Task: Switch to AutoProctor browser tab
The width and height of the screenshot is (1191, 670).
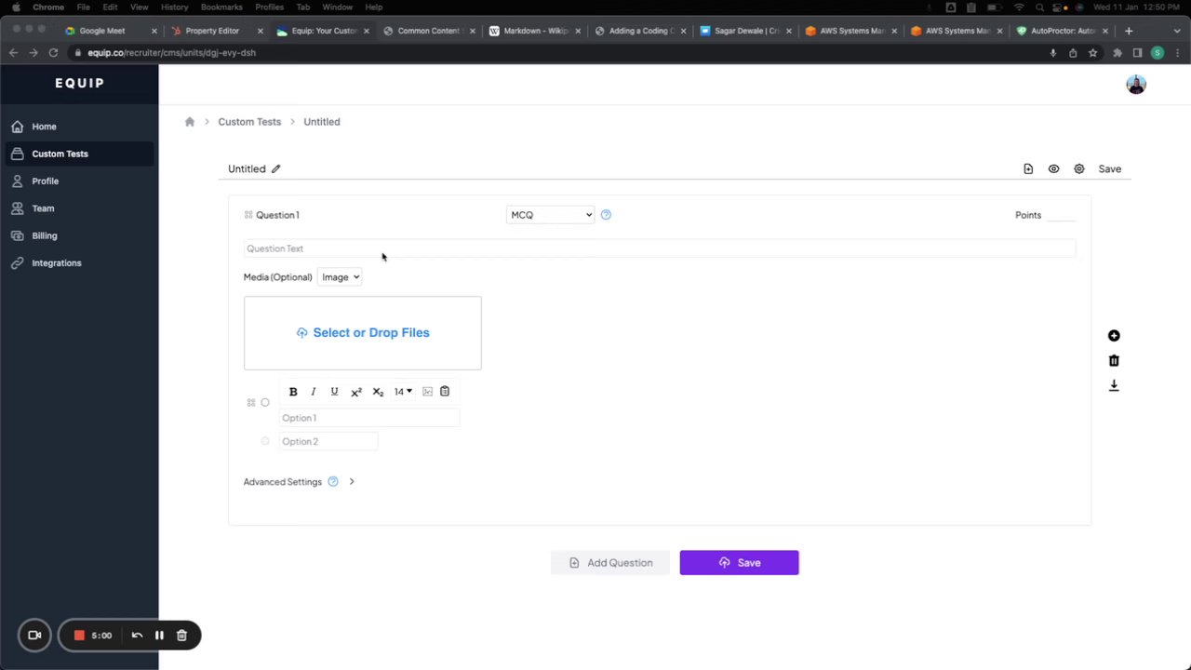Action: click(x=1062, y=31)
